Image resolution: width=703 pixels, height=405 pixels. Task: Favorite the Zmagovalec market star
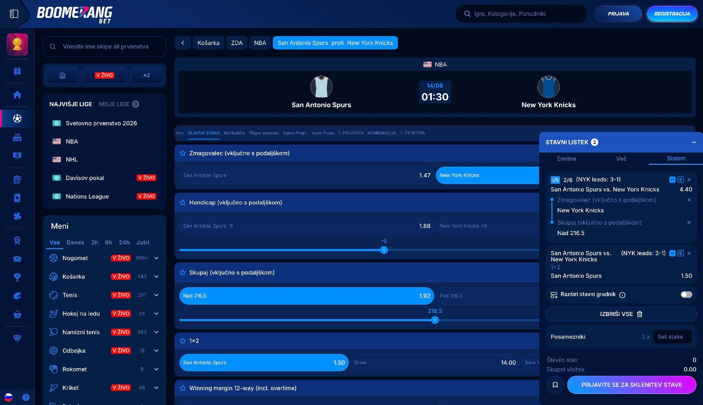coord(182,153)
